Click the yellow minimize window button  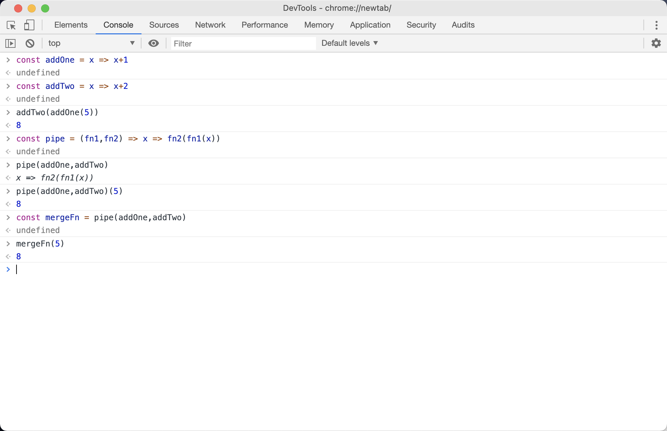pos(32,8)
